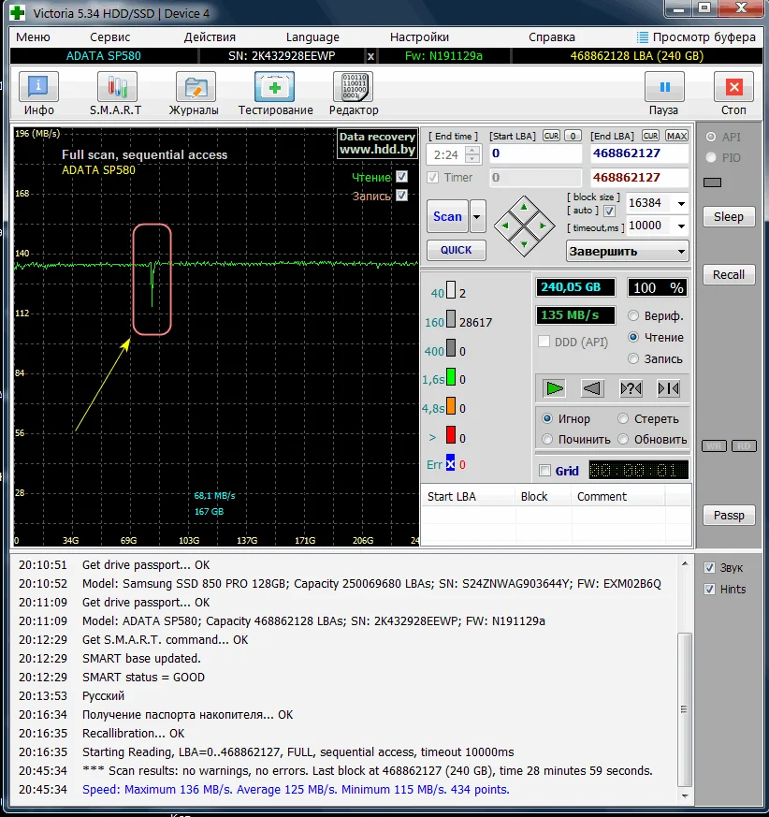The image size is (769, 817).
Task: Open the Сервис menu
Action: (x=109, y=36)
